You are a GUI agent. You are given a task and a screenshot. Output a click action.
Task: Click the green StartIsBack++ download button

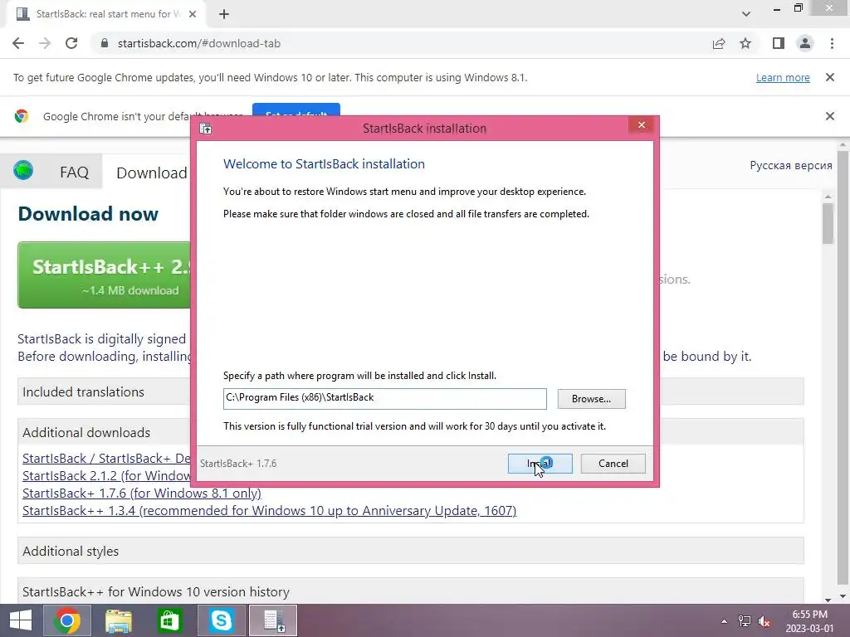pos(105,275)
